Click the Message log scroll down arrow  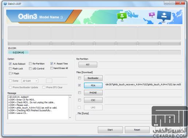70,118
